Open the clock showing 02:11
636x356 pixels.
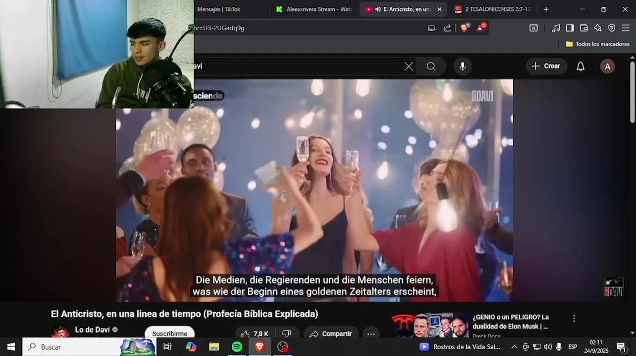[596, 347]
